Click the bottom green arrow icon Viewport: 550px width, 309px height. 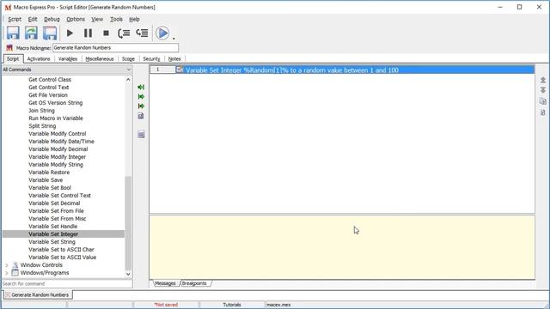pos(141,106)
